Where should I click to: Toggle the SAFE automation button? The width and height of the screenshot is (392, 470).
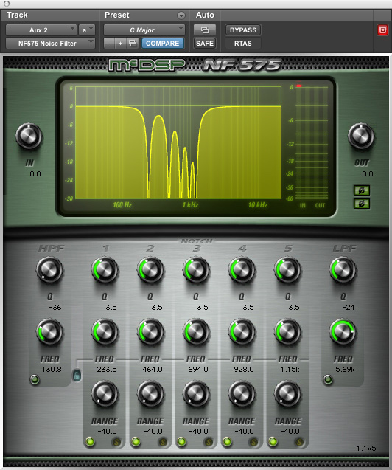205,44
